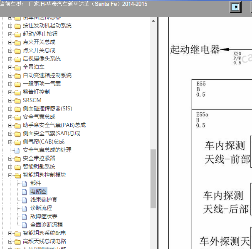
Task: Click folder icon of SRSCM
Action: [17, 101]
